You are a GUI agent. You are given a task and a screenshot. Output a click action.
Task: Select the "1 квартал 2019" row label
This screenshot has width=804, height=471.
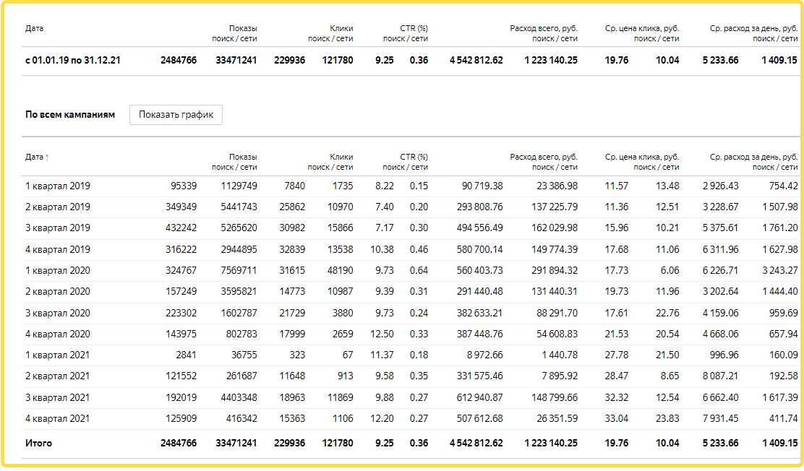click(57, 186)
